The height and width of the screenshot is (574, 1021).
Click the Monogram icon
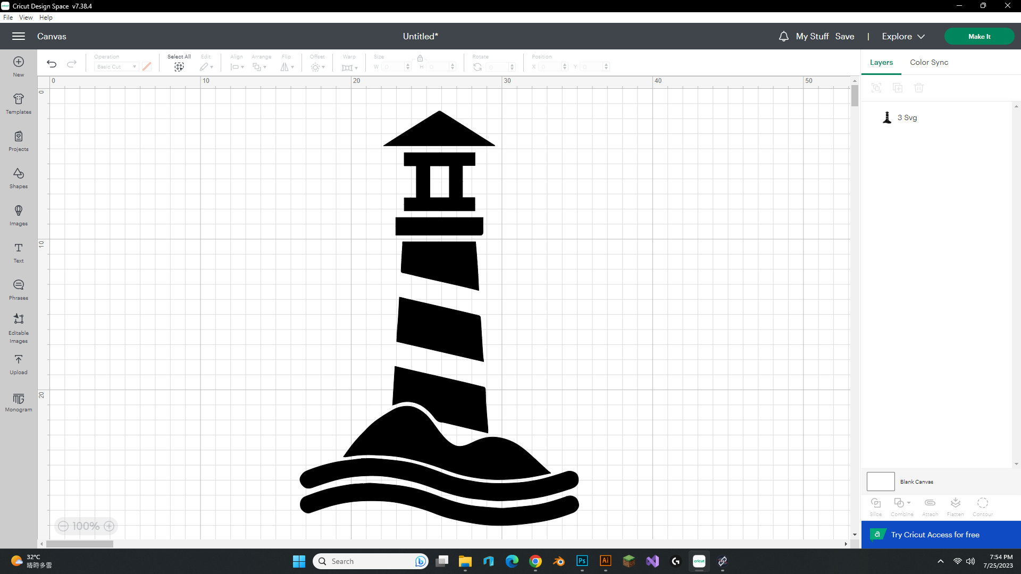[x=18, y=401]
